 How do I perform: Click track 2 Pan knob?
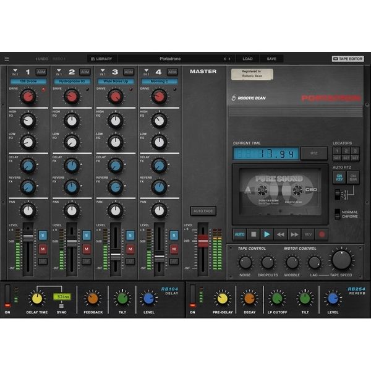pos(72,211)
